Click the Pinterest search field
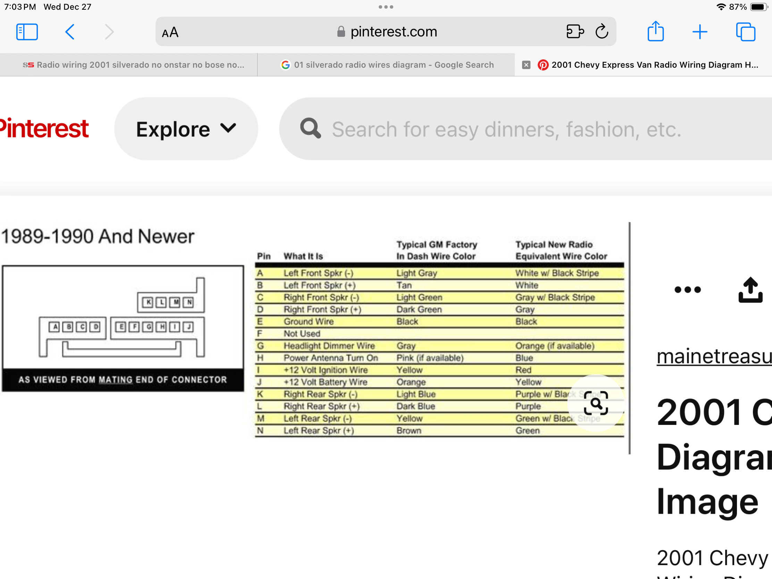This screenshot has width=772, height=579. 526,129
